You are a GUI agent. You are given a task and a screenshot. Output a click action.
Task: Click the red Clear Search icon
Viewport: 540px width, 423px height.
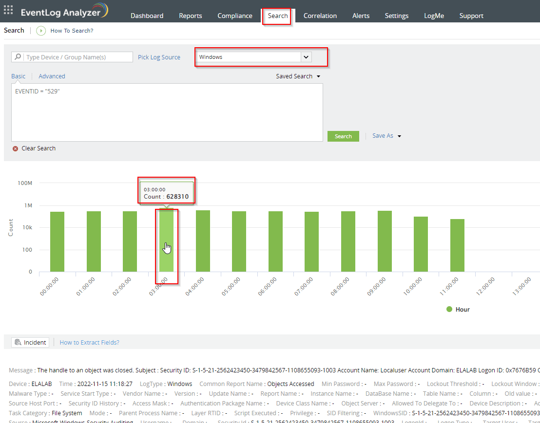click(x=15, y=148)
